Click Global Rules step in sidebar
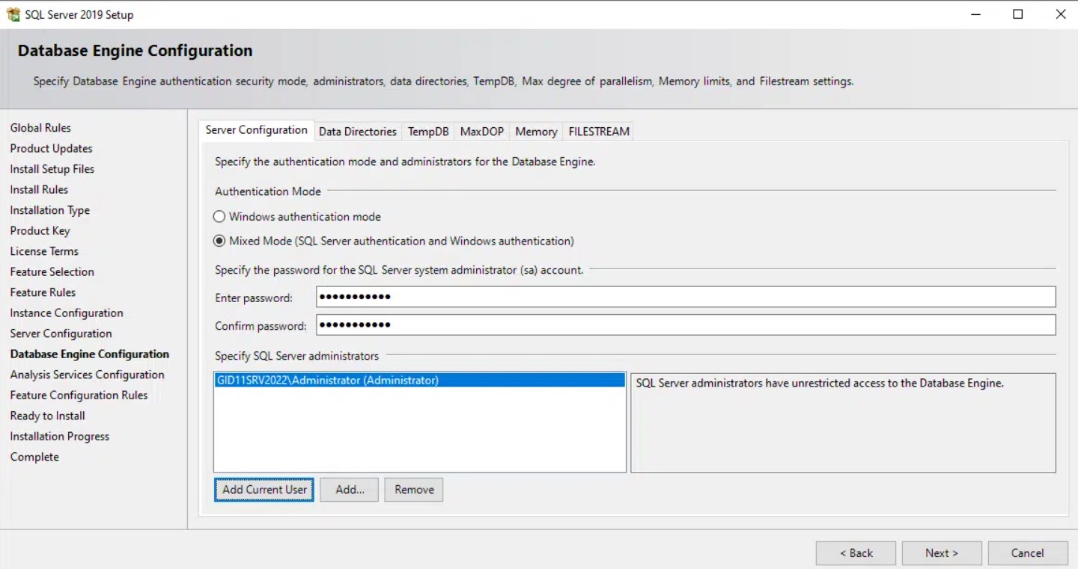 pyautogui.click(x=40, y=128)
